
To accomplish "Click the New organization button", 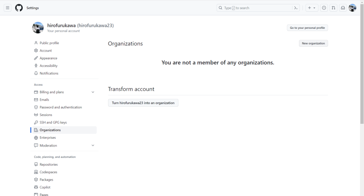I will [x=313, y=43].
